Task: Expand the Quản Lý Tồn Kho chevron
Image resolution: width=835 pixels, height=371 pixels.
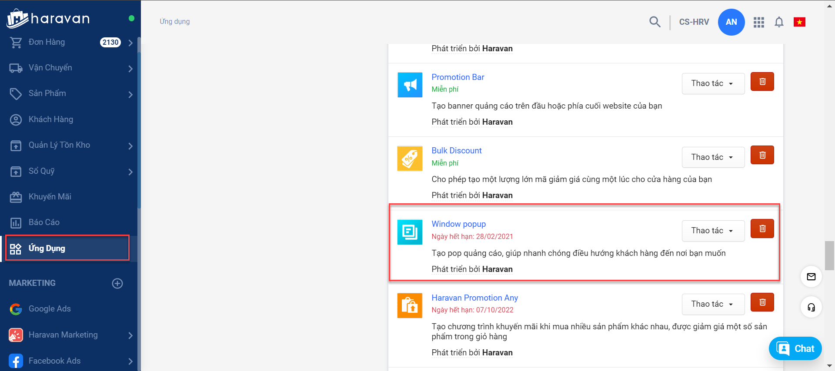Action: point(130,146)
